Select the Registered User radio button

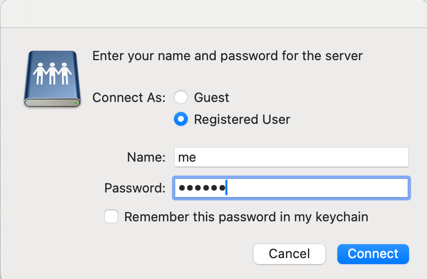[x=181, y=119]
